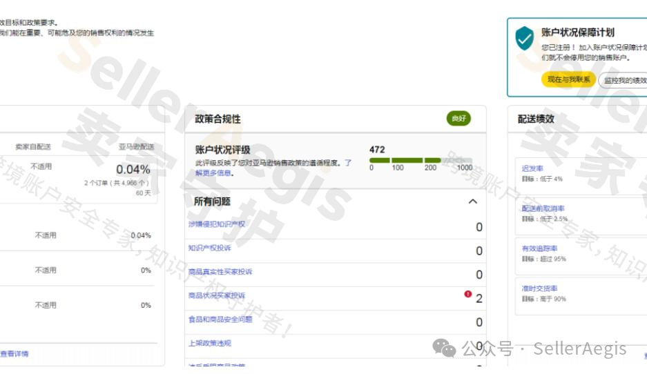
Task: Click the 卖家自配送 column header
Action: 33,147
